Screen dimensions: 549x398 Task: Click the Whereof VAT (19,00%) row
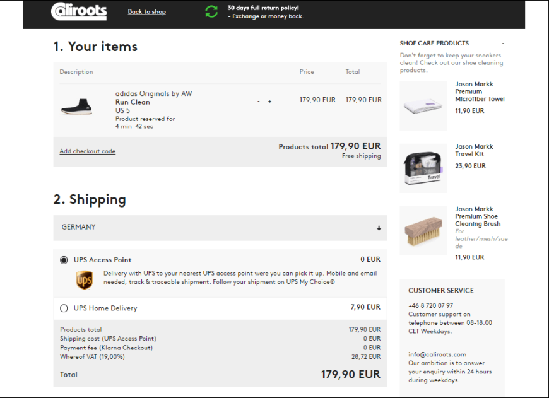(220, 357)
